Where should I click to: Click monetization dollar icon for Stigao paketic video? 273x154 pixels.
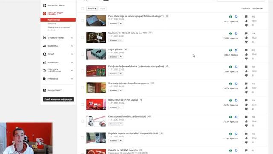click(230, 50)
